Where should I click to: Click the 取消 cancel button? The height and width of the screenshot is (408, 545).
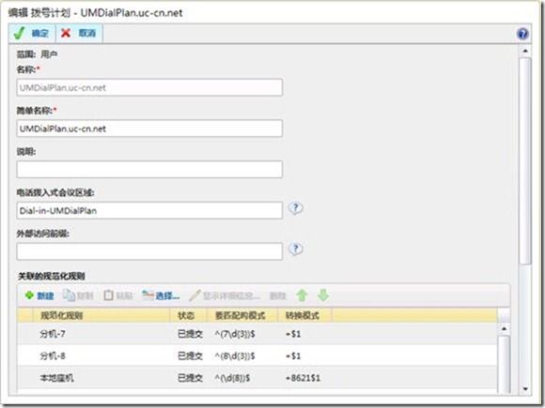coord(79,34)
